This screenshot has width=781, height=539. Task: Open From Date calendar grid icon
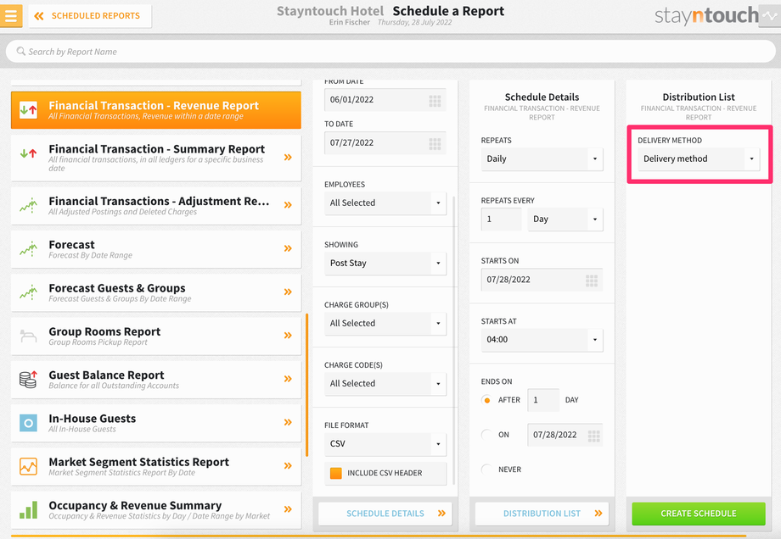435,102
